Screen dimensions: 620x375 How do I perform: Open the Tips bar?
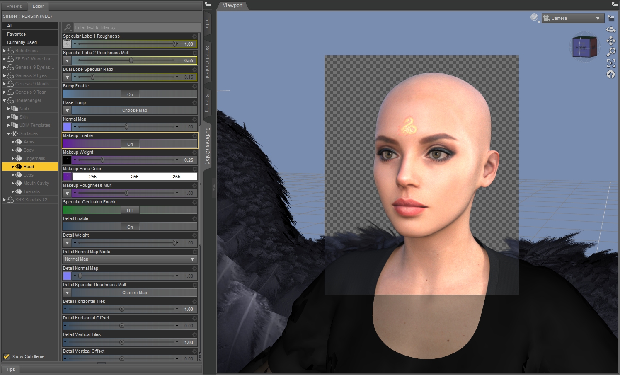[x=11, y=369]
